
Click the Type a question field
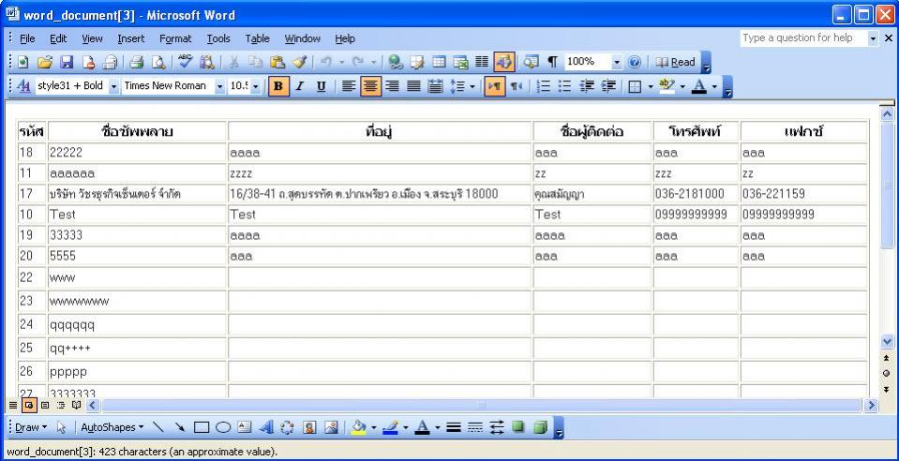(x=803, y=38)
